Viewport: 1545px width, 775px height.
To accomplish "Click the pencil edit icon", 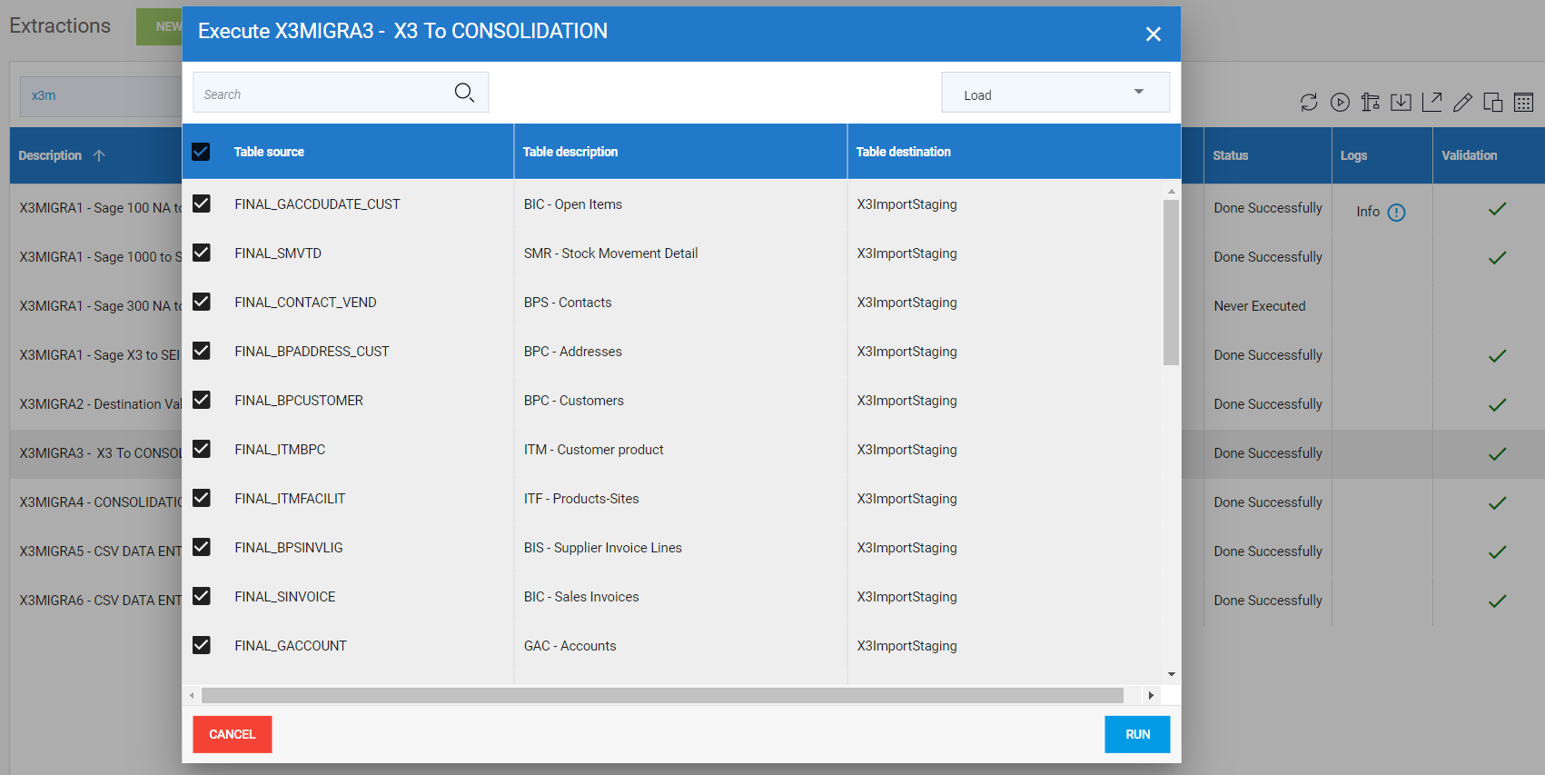I will click(x=1462, y=103).
